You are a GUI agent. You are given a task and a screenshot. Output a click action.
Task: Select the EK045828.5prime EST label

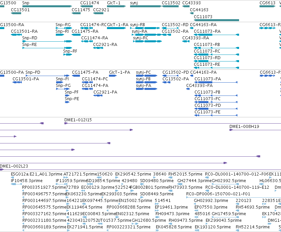point(174,227)
